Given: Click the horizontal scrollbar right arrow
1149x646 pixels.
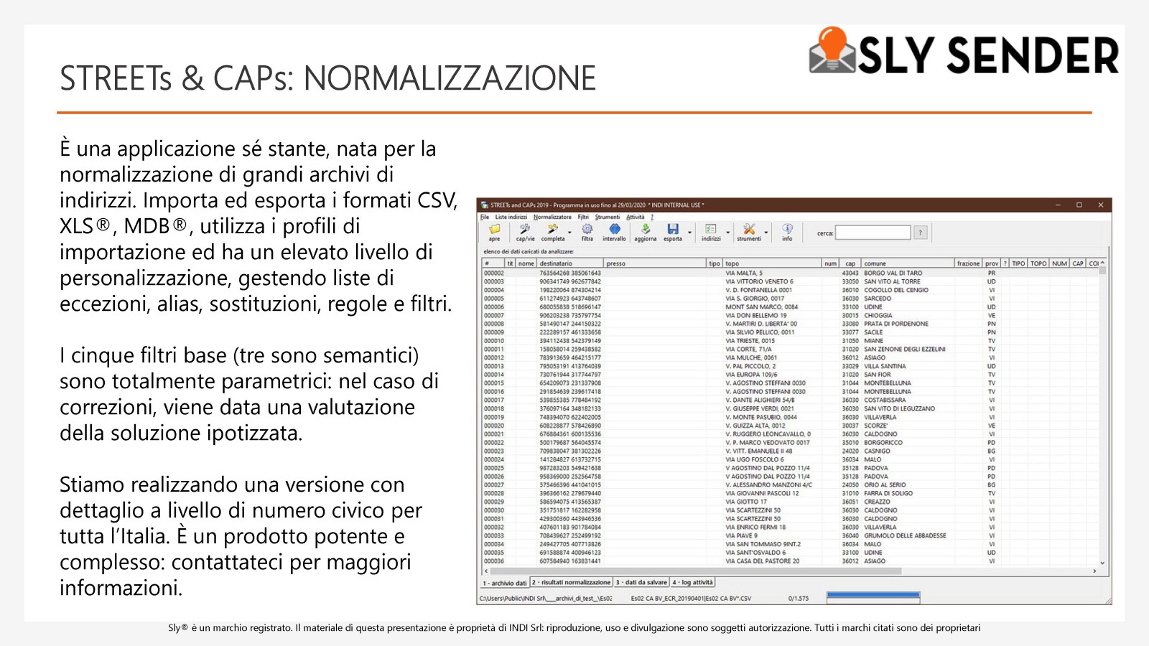Looking at the screenshot, I should click(x=1094, y=571).
